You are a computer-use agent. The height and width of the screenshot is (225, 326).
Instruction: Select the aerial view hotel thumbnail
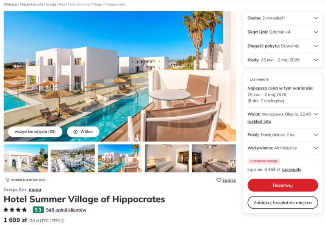pyautogui.click(x=73, y=158)
